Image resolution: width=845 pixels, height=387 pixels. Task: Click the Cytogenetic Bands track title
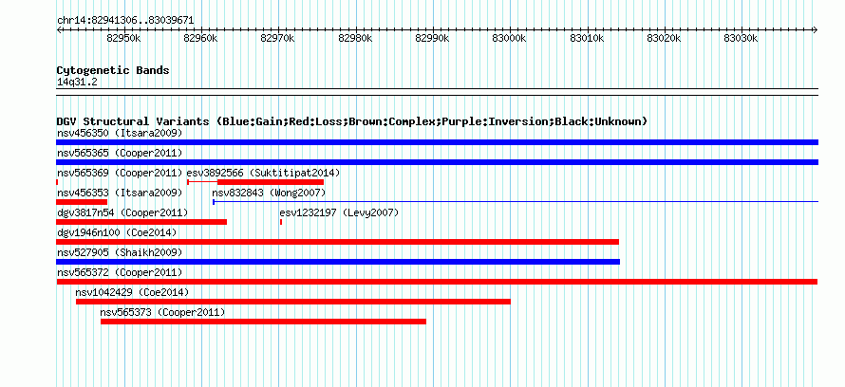(x=113, y=70)
